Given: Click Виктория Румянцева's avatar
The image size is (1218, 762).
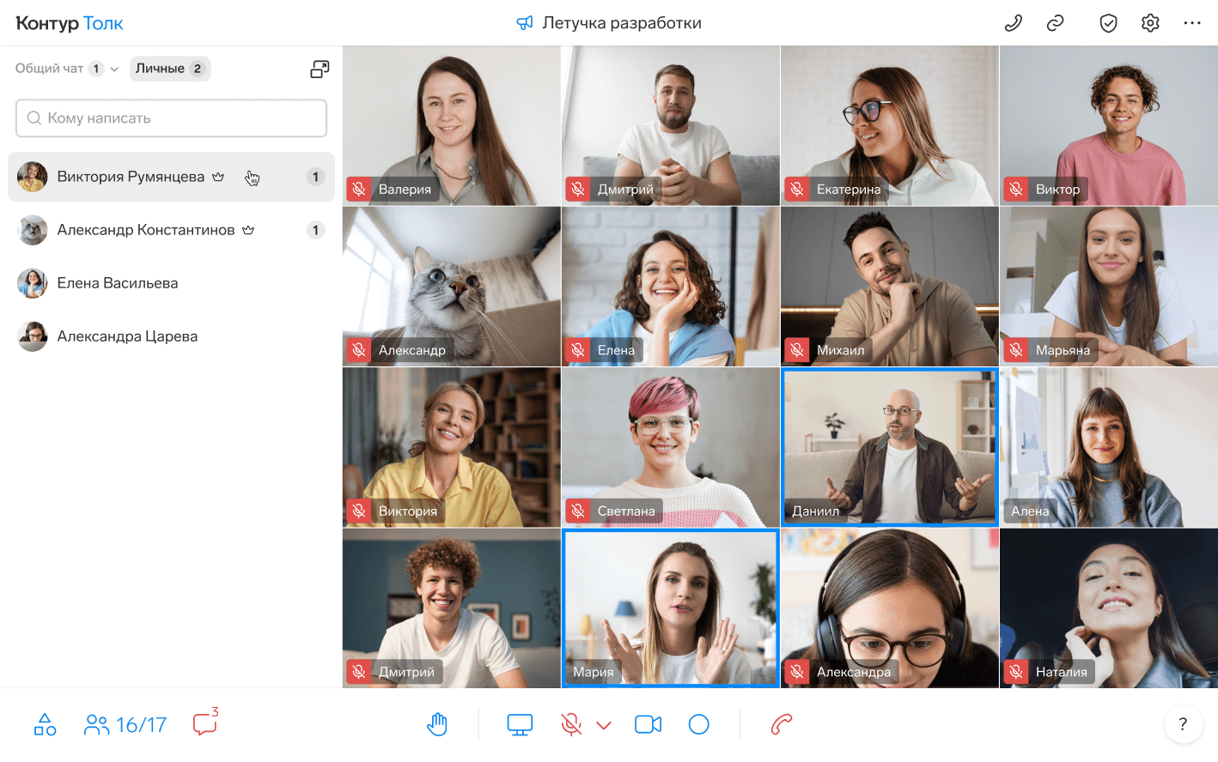Looking at the screenshot, I should click(33, 177).
